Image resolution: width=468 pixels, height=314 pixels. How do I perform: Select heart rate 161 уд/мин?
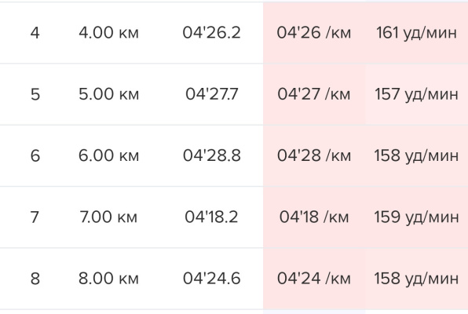click(416, 33)
